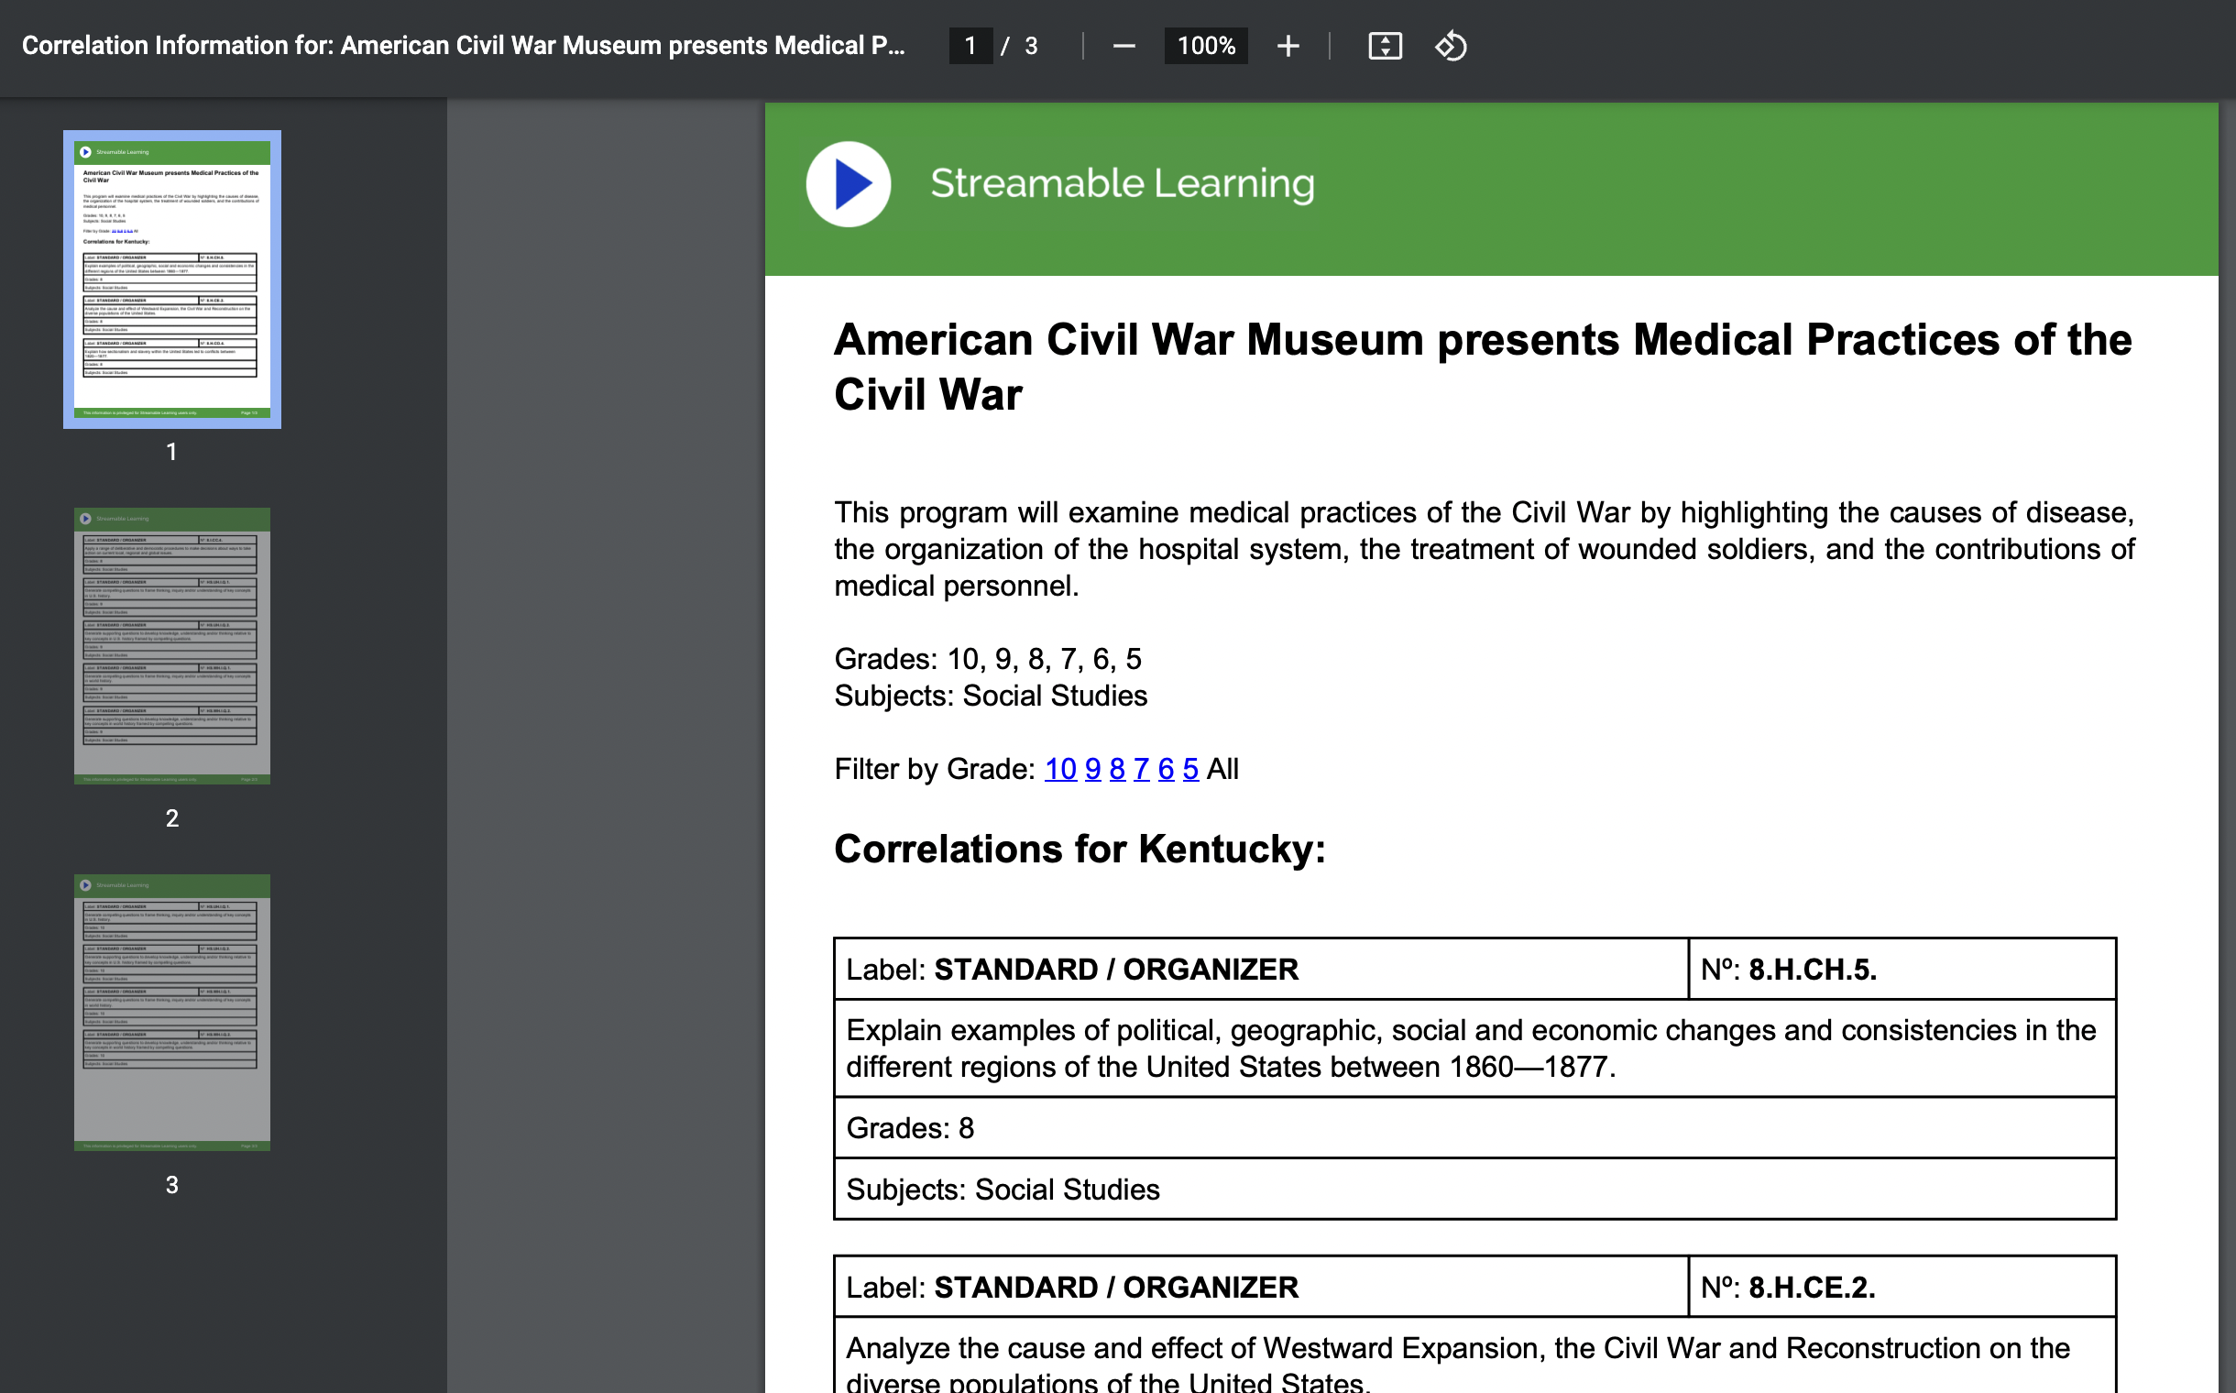Filter correlations by grade 10
The image size is (2236, 1393).
point(1059,769)
